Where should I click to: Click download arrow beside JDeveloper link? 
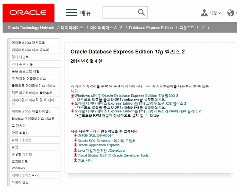pos(75,150)
